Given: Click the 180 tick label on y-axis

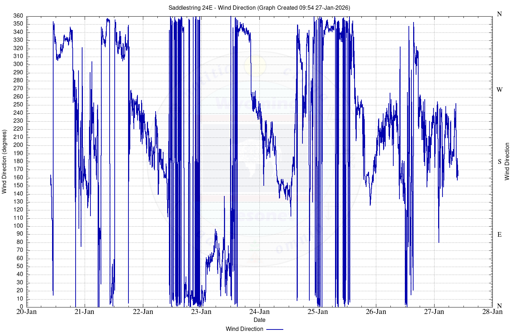Looking at the screenshot, I should coord(18,161).
